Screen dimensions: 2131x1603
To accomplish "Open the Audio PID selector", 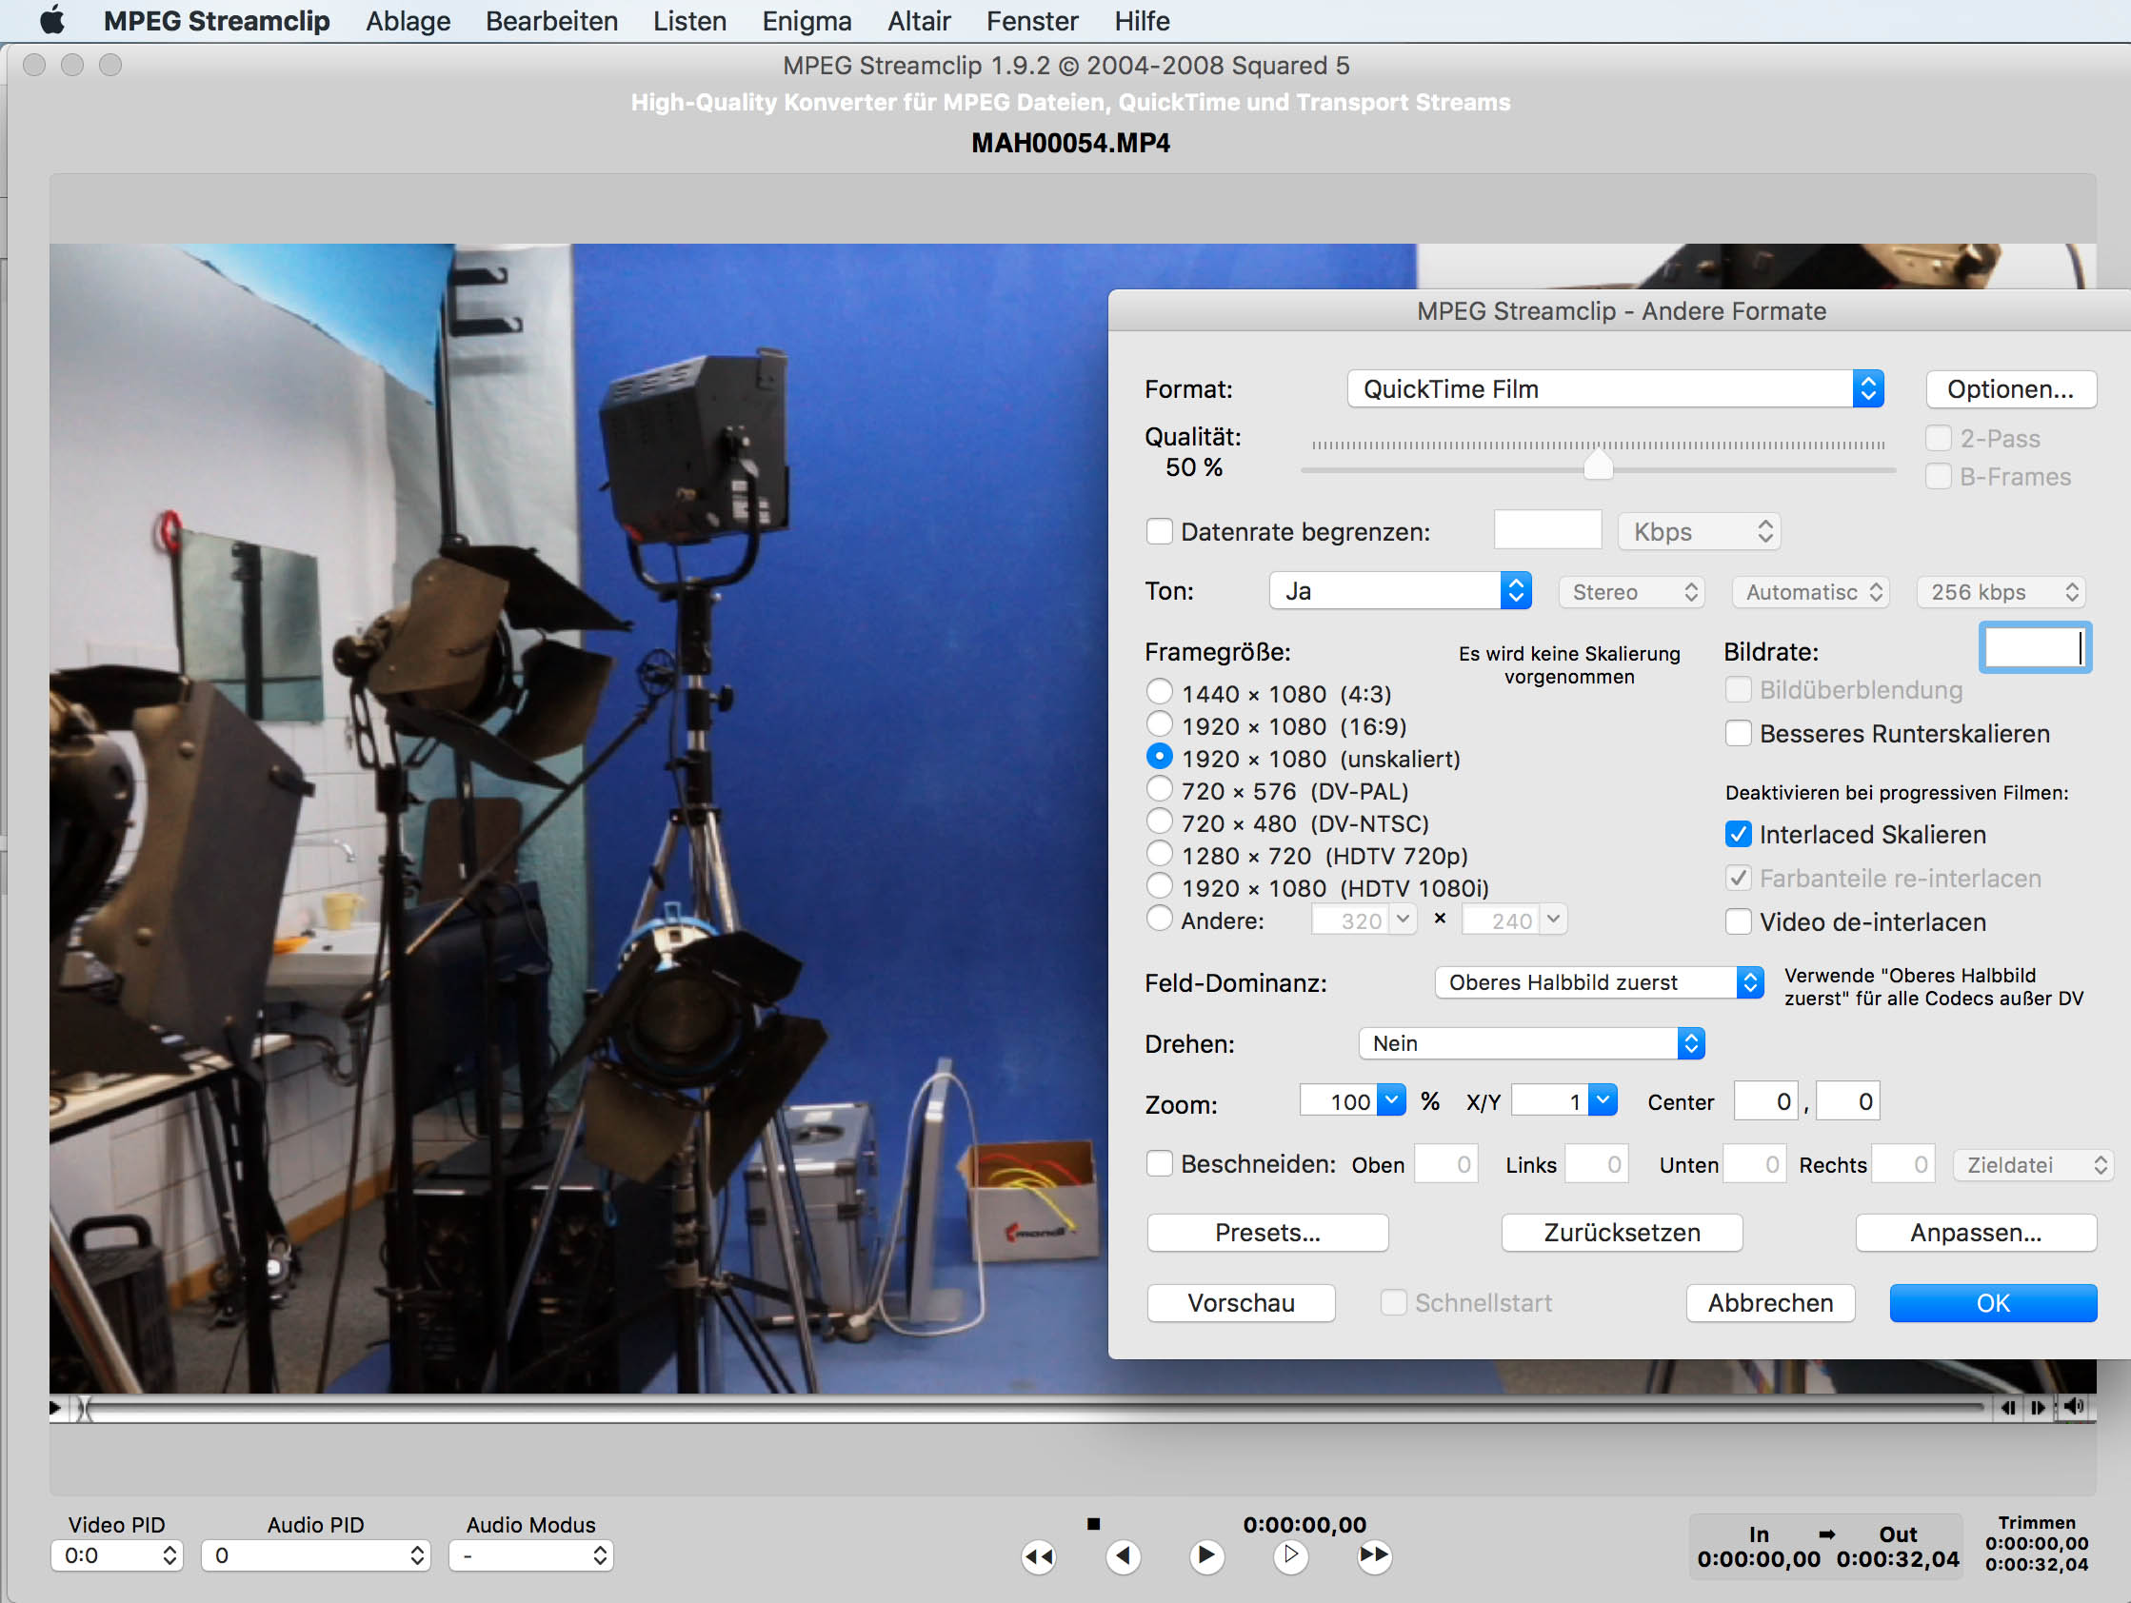I will pos(315,1554).
